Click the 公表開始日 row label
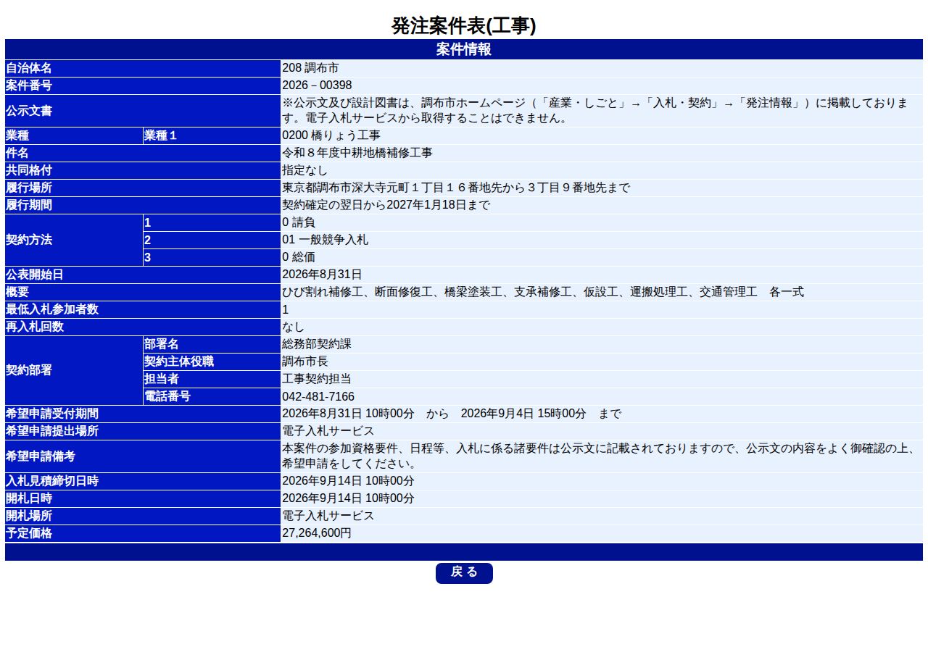Viewport: 928px width, 652px height. [x=143, y=275]
